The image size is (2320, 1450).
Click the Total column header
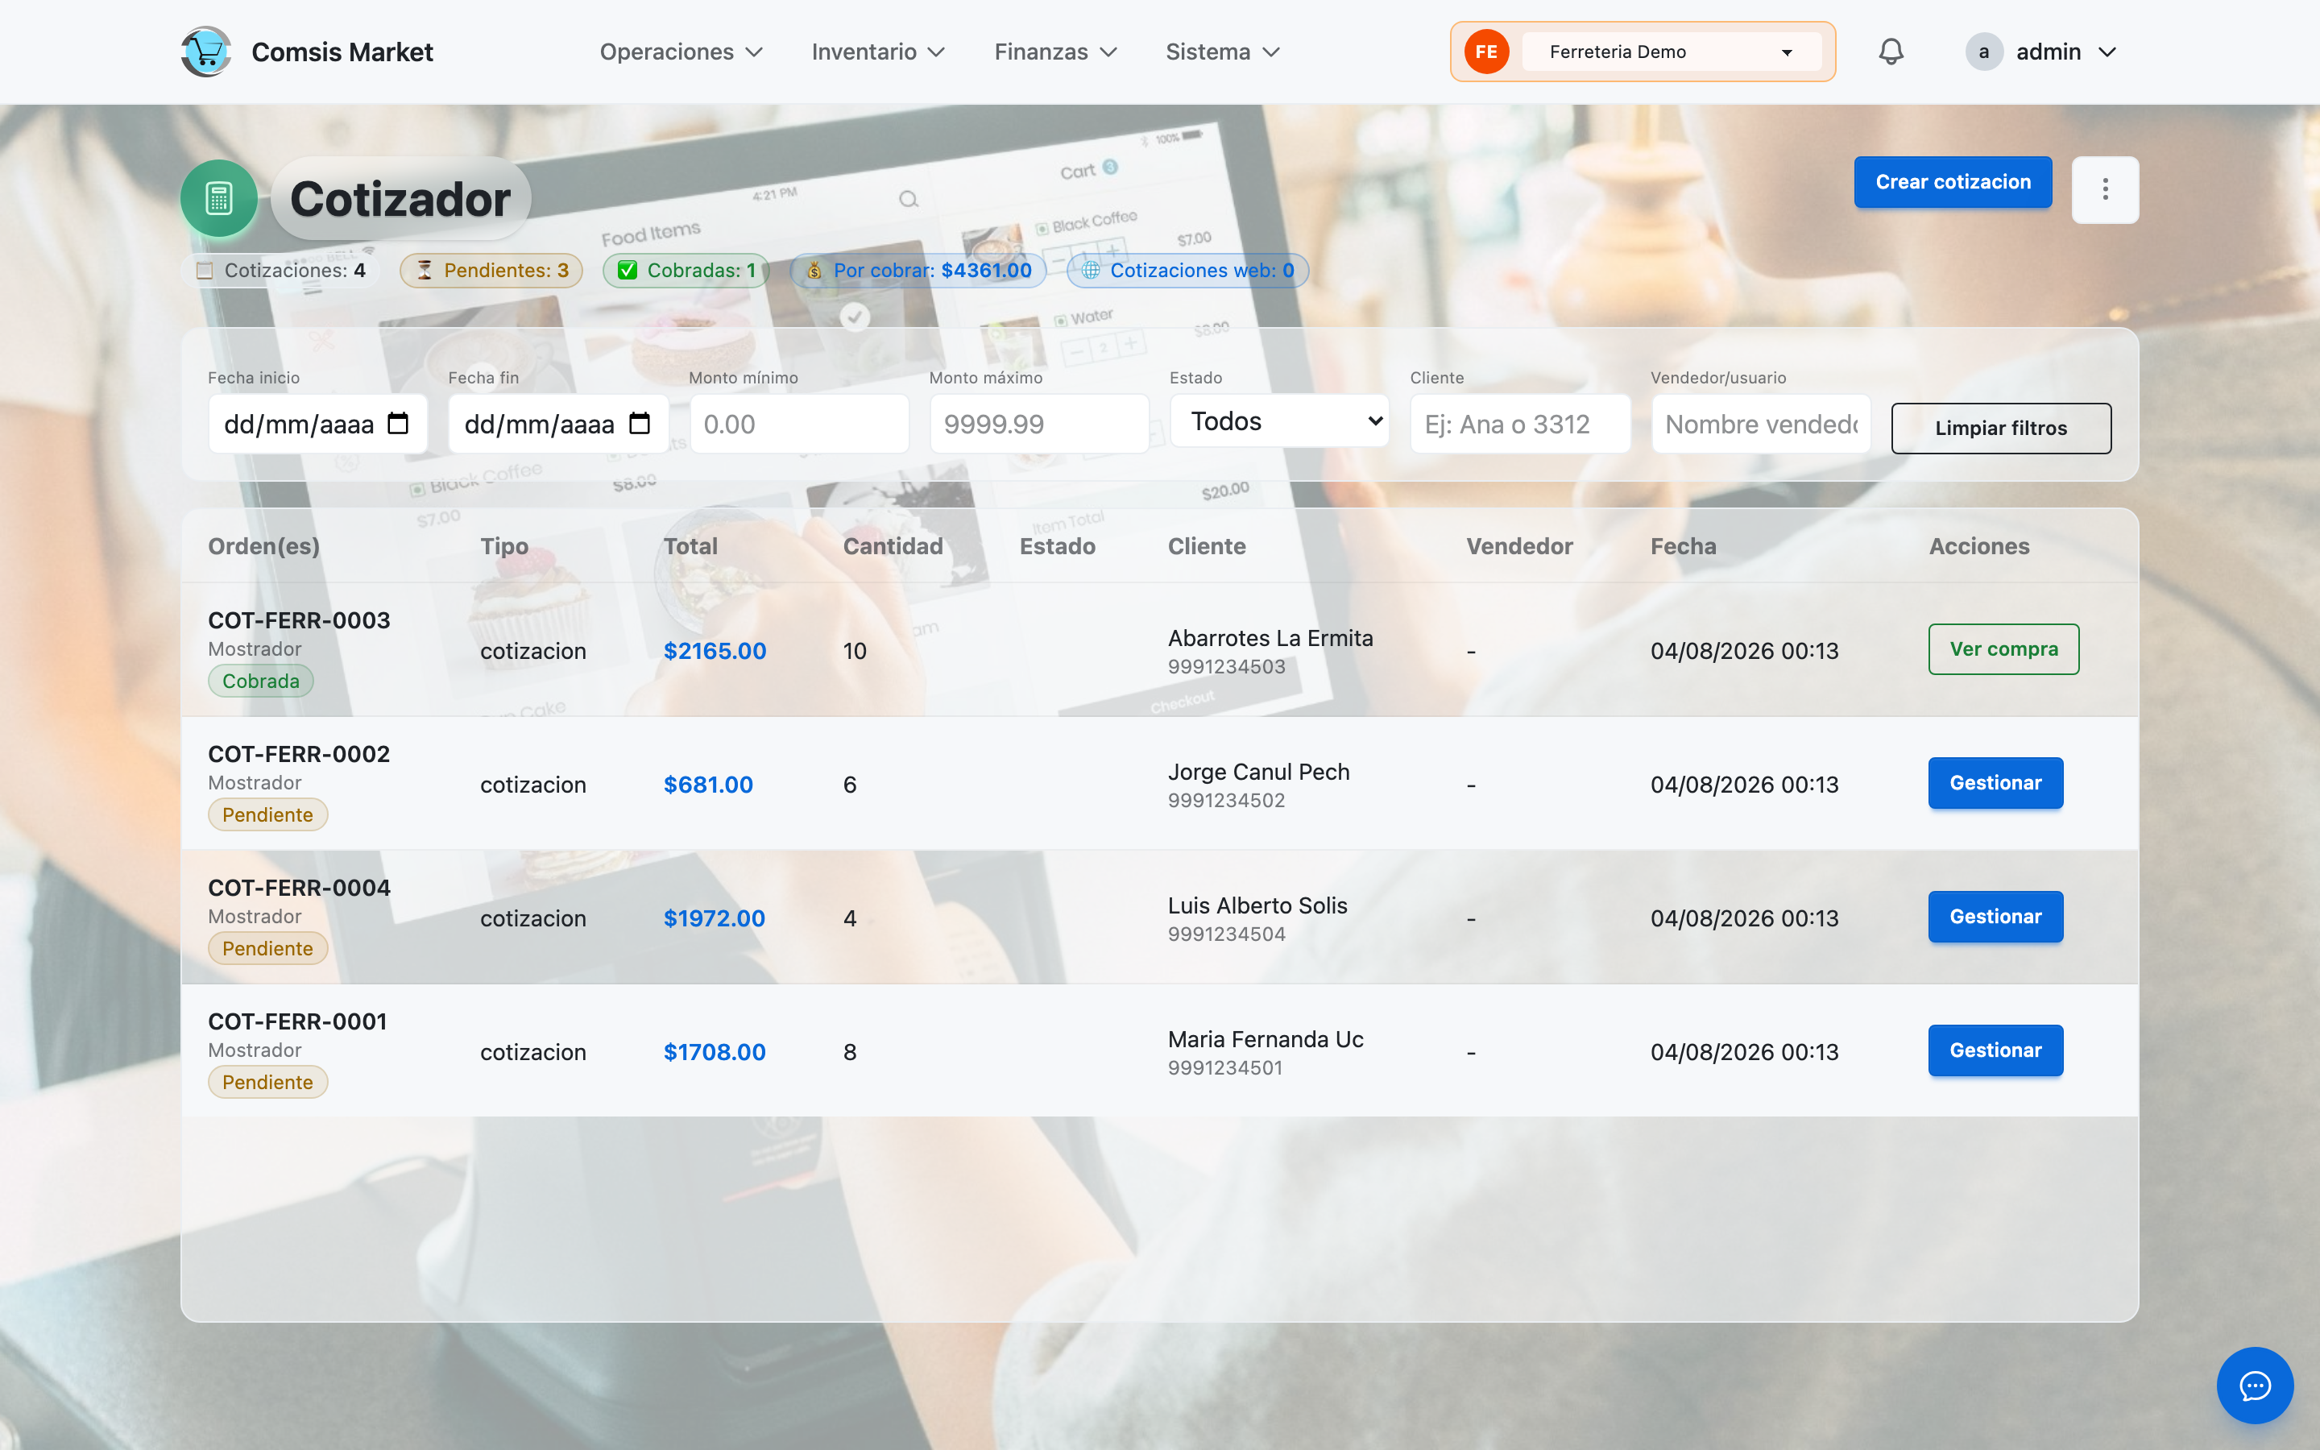pyautogui.click(x=690, y=547)
